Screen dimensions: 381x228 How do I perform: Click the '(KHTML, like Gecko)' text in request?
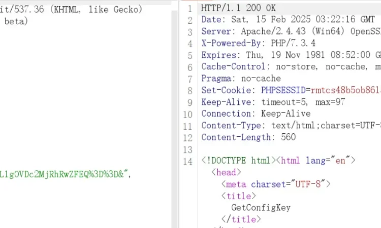point(96,10)
